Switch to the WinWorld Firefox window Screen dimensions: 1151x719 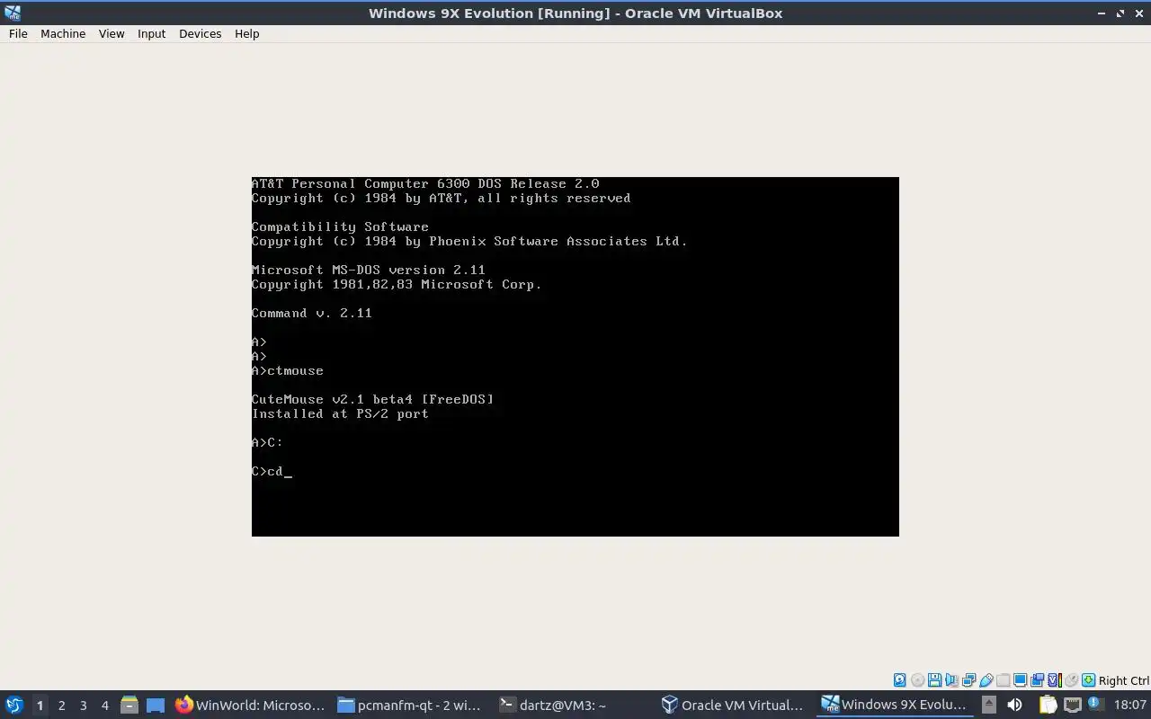pyautogui.click(x=250, y=705)
